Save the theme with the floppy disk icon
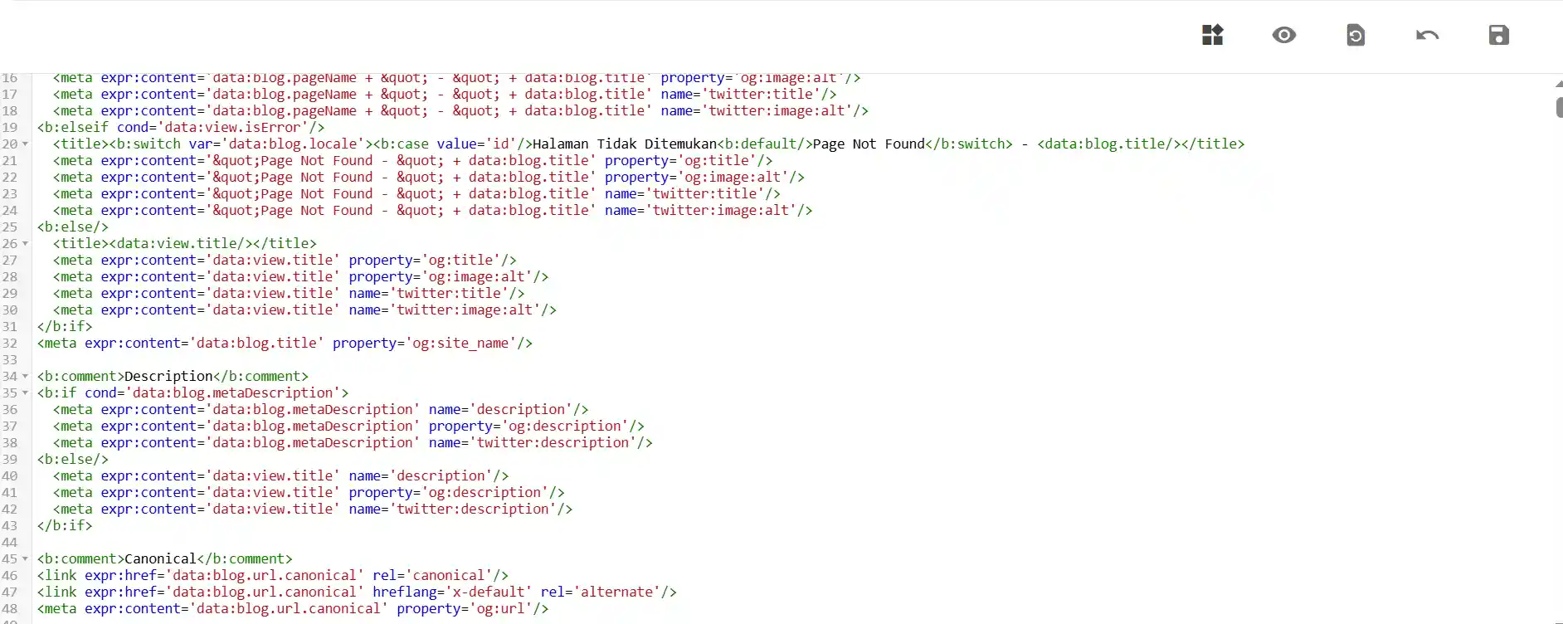The image size is (1563, 624). [1498, 35]
